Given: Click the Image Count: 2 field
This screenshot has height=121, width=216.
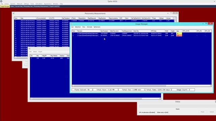Looking at the screenshot, I should click(183, 90).
